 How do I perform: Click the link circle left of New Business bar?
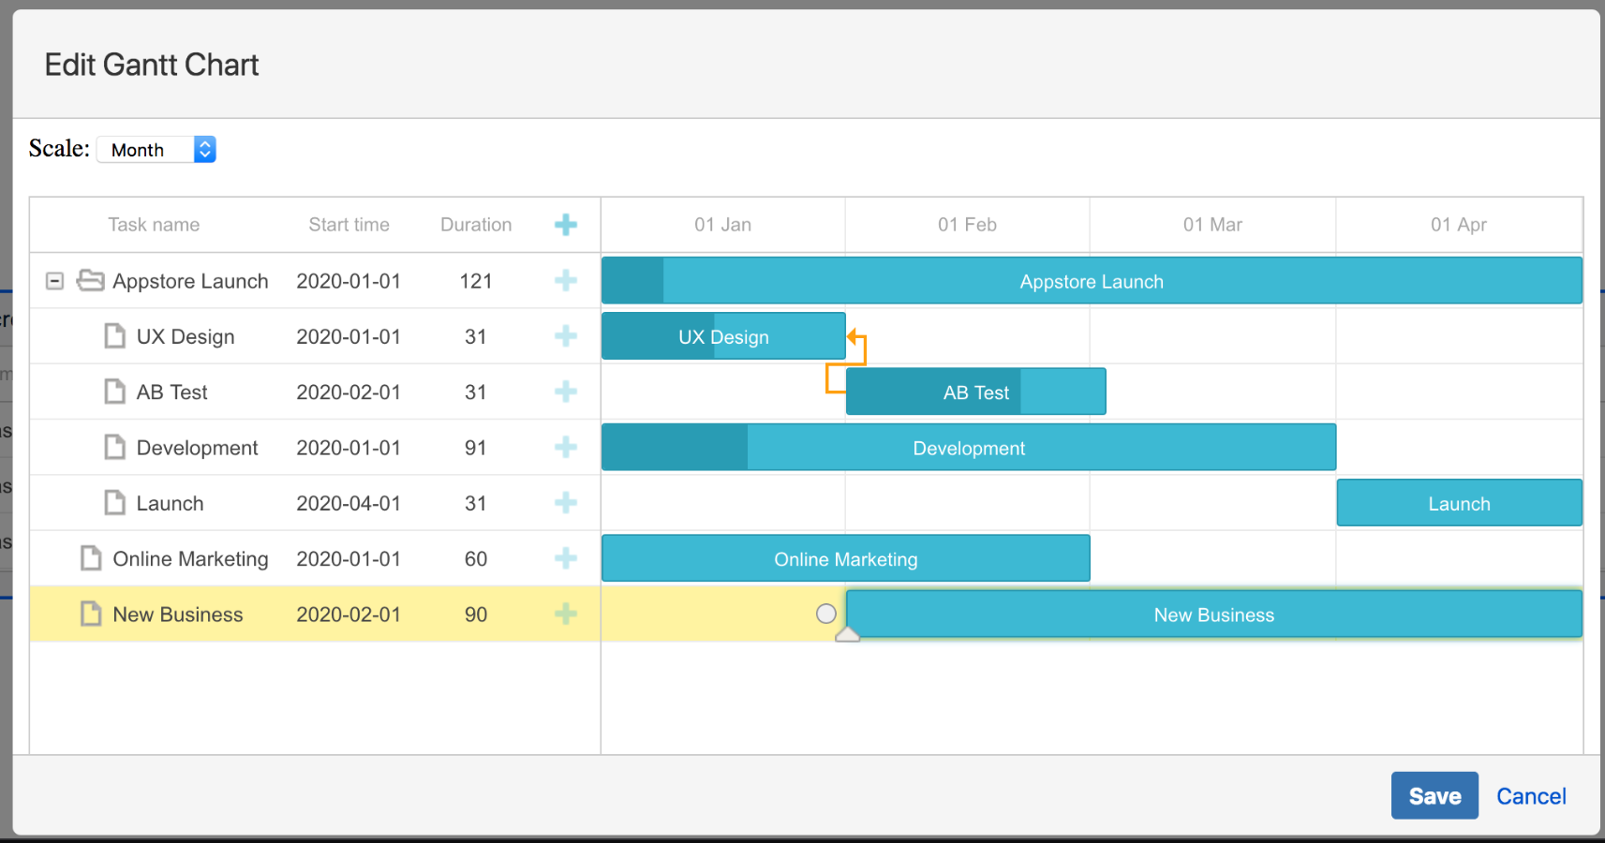pyautogui.click(x=825, y=614)
